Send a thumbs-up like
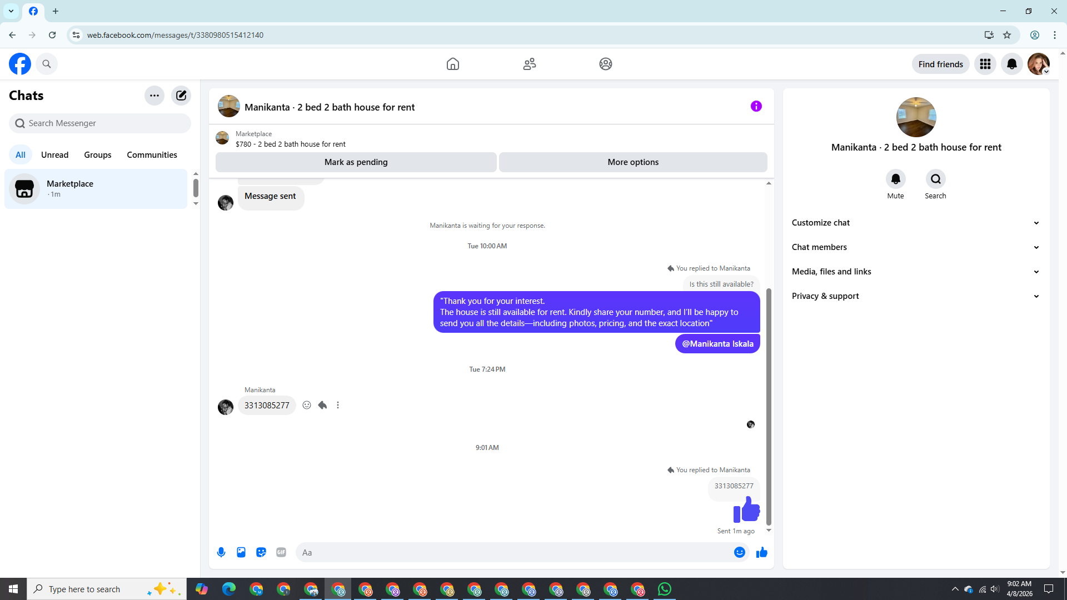The image size is (1067, 600). [761, 552]
